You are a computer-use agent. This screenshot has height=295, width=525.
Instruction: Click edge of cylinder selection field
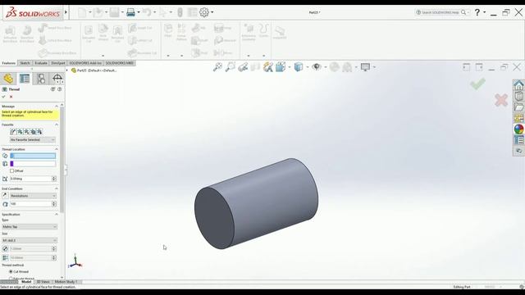coord(33,156)
